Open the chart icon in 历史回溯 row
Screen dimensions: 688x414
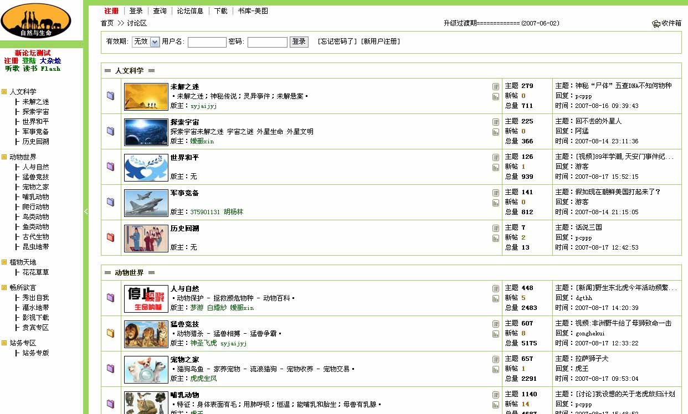pos(496,239)
